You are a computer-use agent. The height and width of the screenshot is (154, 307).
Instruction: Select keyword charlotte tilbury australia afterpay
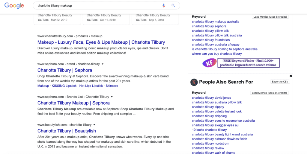216,45
